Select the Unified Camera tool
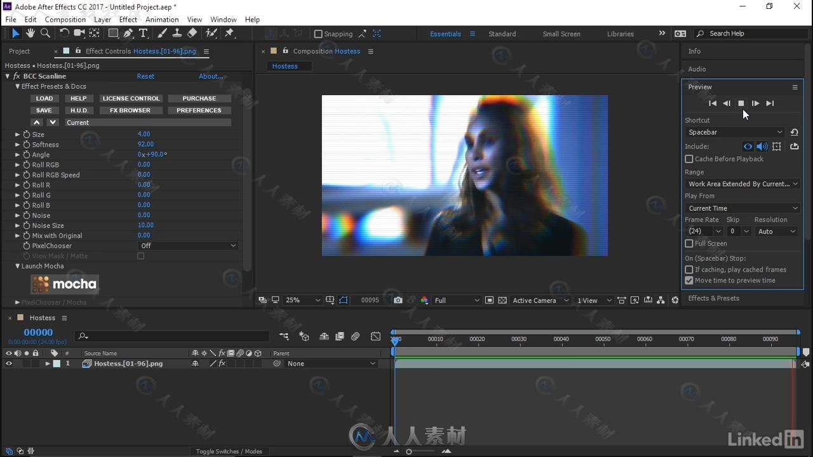Screen dimensions: 813x457 79,33
